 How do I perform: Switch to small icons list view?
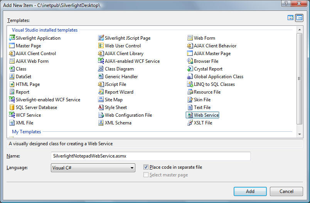(x=299, y=18)
